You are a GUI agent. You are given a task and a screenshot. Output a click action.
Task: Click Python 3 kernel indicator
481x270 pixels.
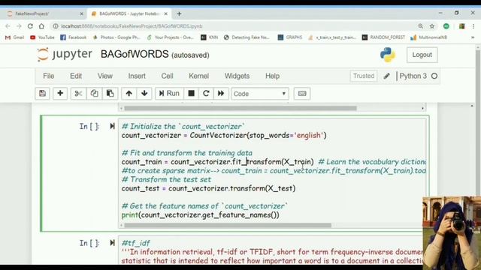click(x=413, y=76)
